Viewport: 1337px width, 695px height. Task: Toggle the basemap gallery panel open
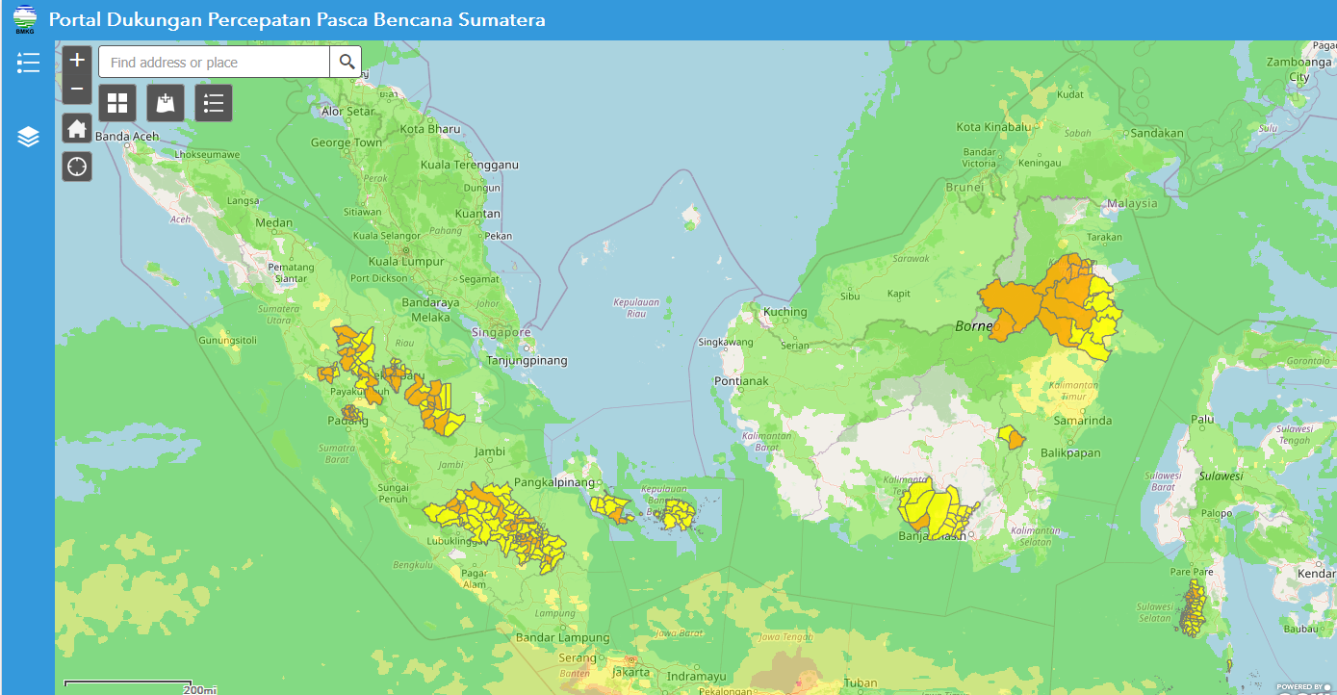click(116, 103)
